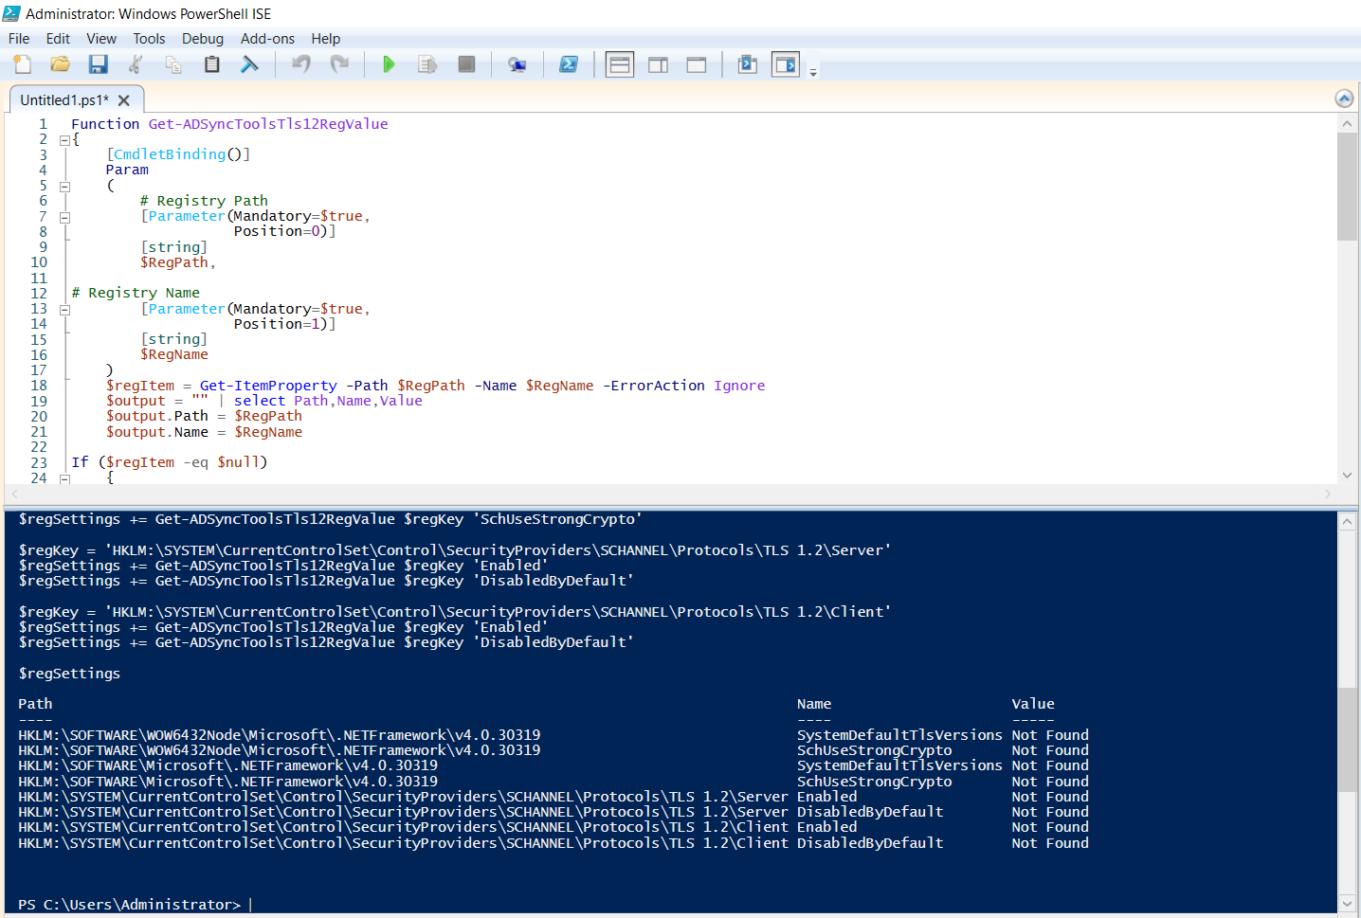Click the New script icon

coord(23,64)
